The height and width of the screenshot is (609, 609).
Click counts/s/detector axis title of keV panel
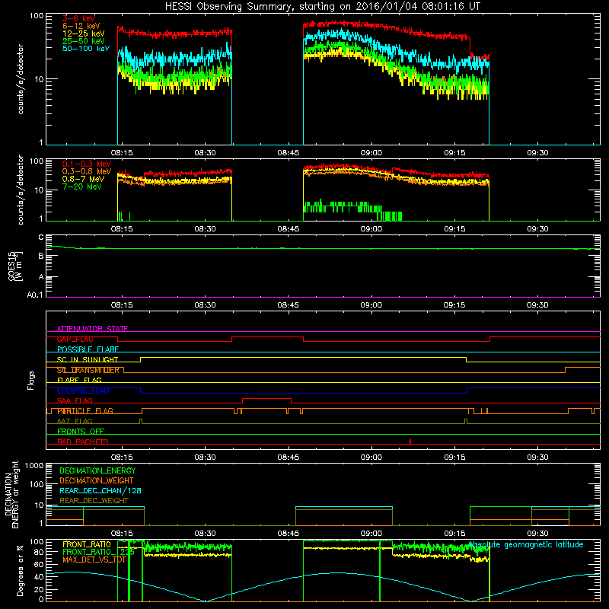21,79
